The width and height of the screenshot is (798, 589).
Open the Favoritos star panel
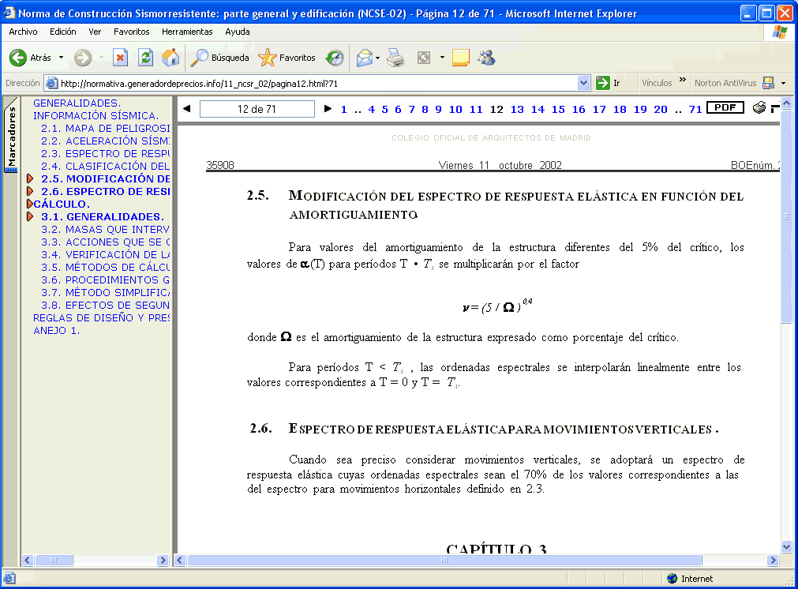coord(287,58)
